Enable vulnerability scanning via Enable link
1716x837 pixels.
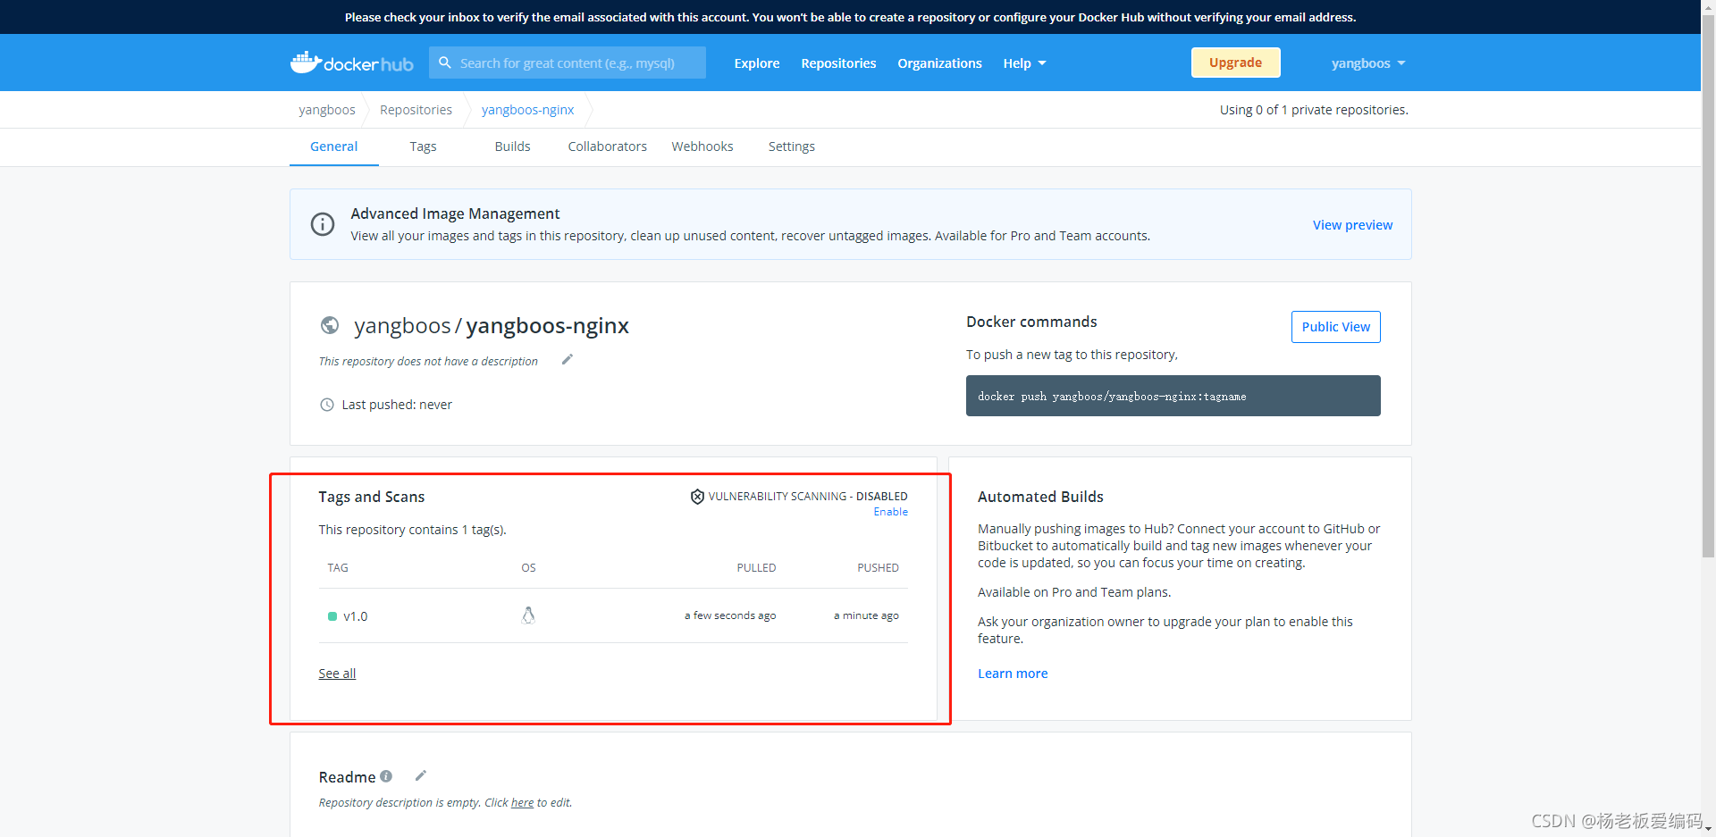[891, 512]
